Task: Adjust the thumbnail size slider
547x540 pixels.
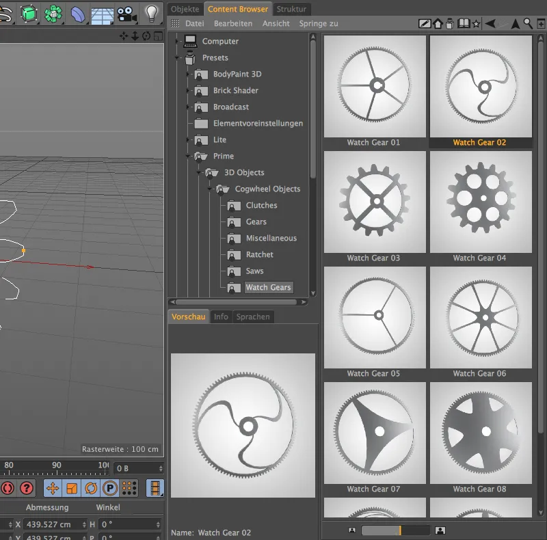Action: [x=396, y=530]
